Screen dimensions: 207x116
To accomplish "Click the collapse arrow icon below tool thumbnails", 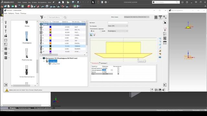I will pyautogui.click(x=6, y=85).
